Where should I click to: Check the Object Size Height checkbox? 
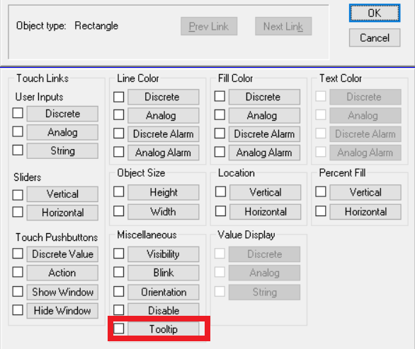pyautogui.click(x=118, y=191)
